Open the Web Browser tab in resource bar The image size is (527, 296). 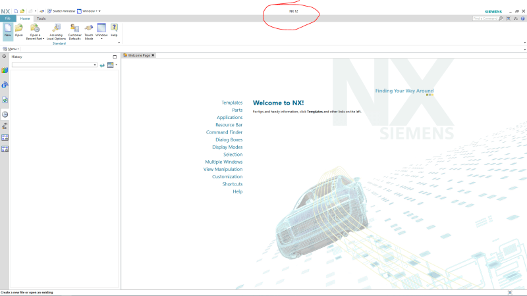(x=5, y=100)
